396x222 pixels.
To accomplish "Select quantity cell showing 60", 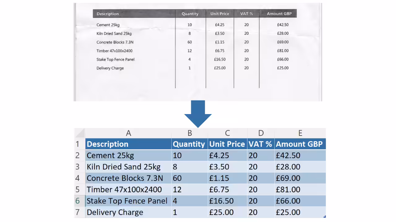I will 190,178.
